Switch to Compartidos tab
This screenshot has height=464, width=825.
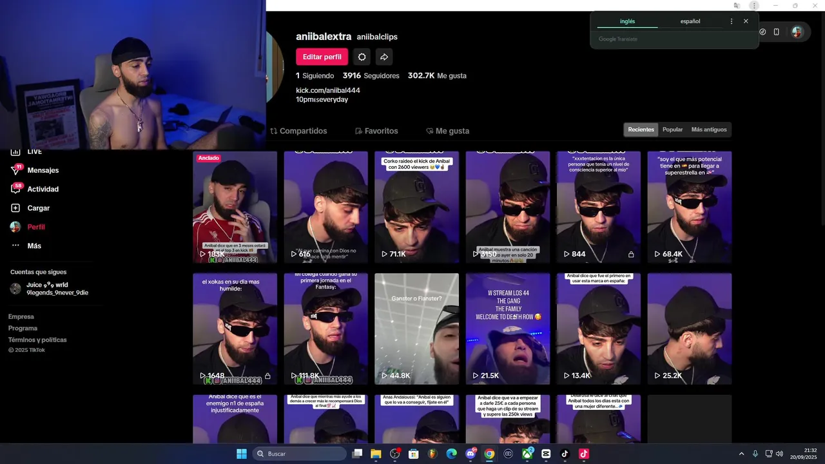pos(298,131)
